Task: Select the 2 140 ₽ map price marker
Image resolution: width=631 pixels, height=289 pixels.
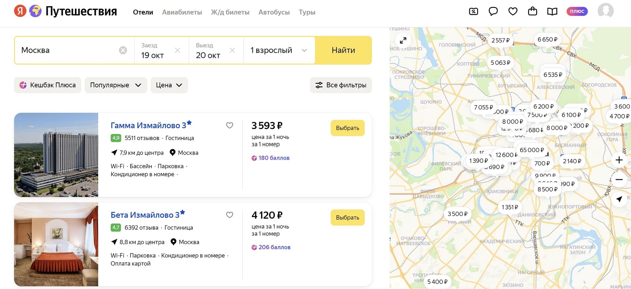Action: pos(572,161)
